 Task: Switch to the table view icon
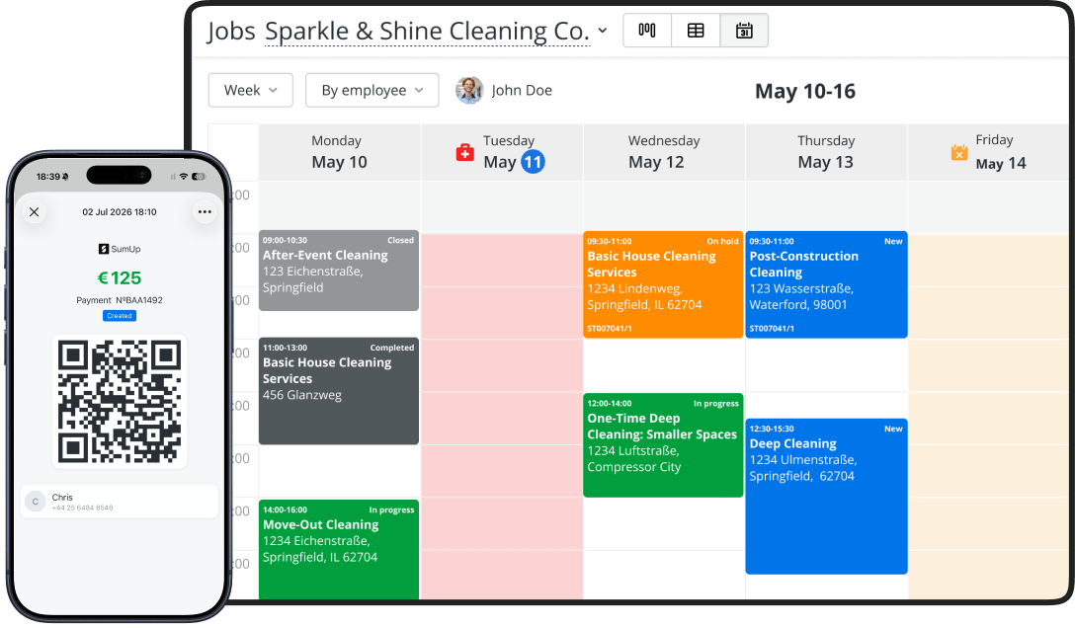(696, 31)
